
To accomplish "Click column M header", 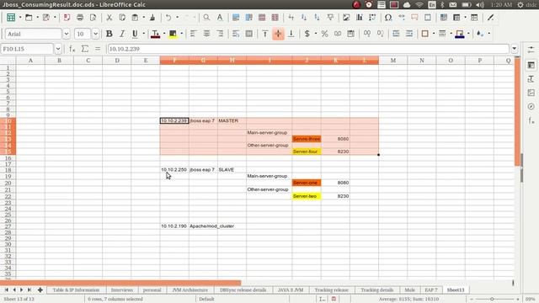I will 393,61.
